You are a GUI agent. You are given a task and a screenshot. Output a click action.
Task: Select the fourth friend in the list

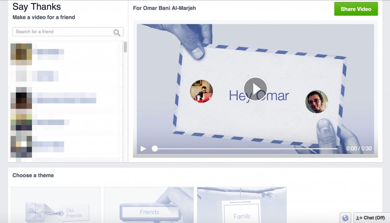(65, 122)
